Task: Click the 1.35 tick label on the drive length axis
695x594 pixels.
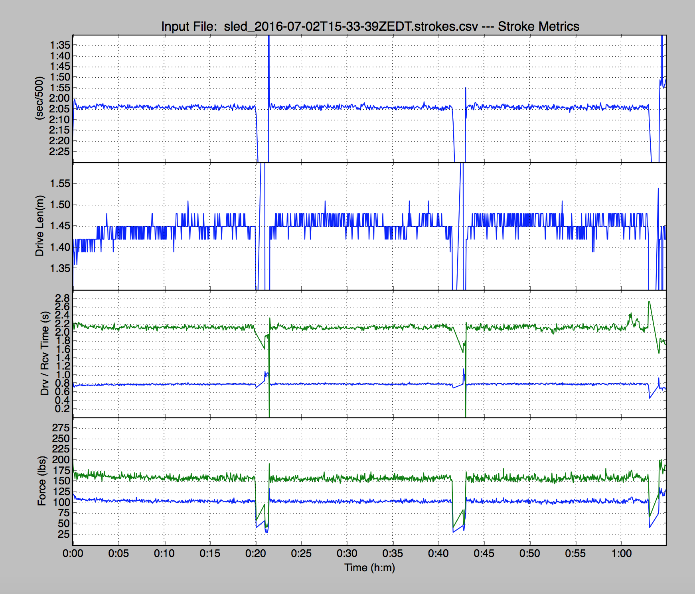Action: click(60, 268)
